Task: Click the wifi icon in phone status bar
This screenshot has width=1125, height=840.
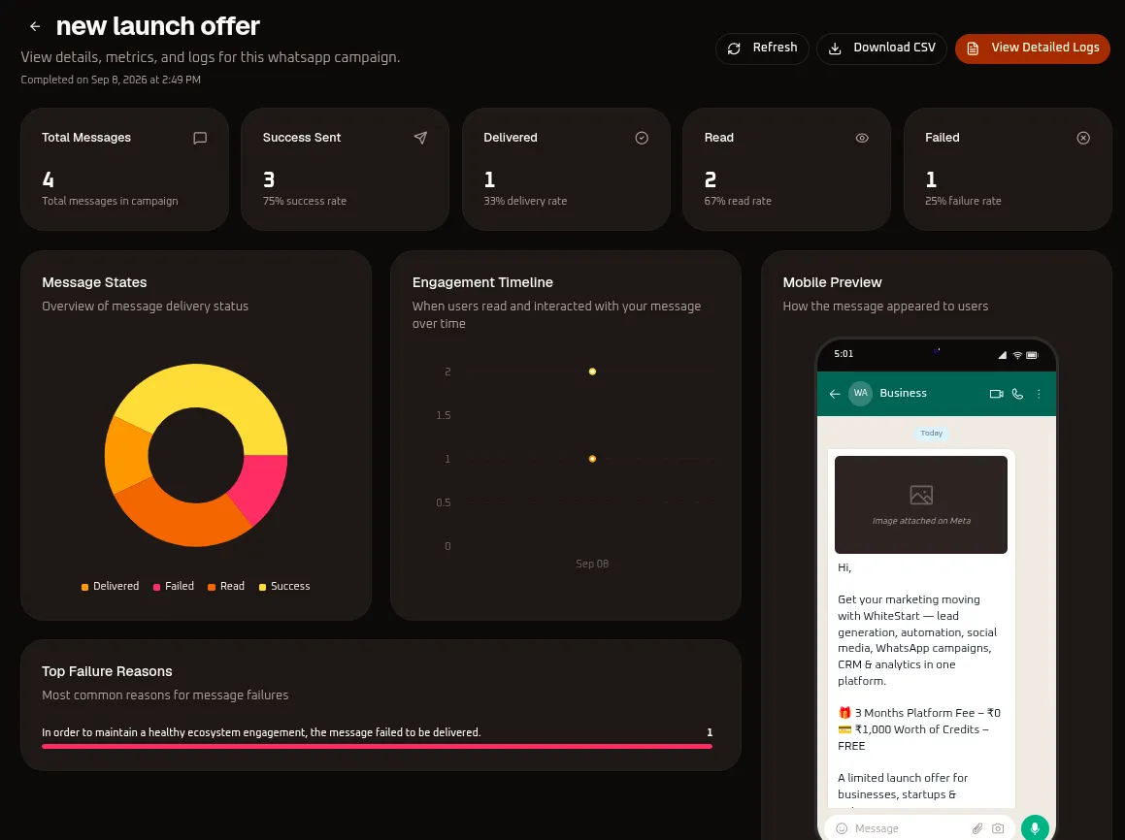Action: 1017,355
